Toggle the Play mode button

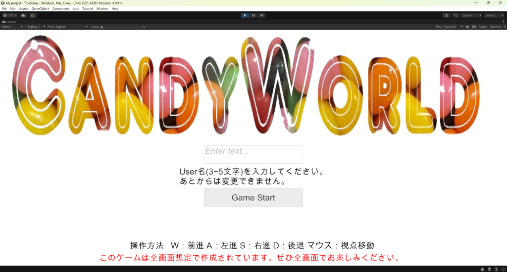click(x=245, y=15)
